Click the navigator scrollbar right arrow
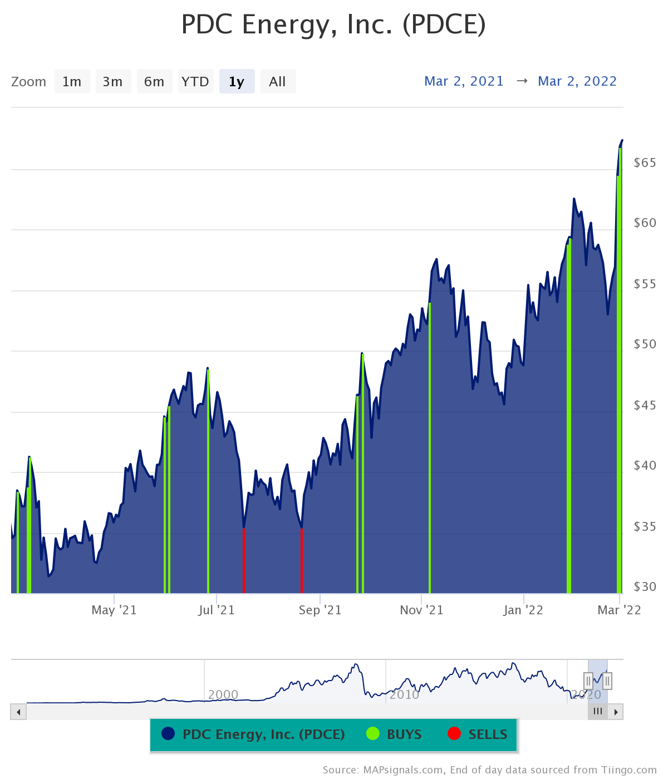The image size is (668, 779). [616, 712]
